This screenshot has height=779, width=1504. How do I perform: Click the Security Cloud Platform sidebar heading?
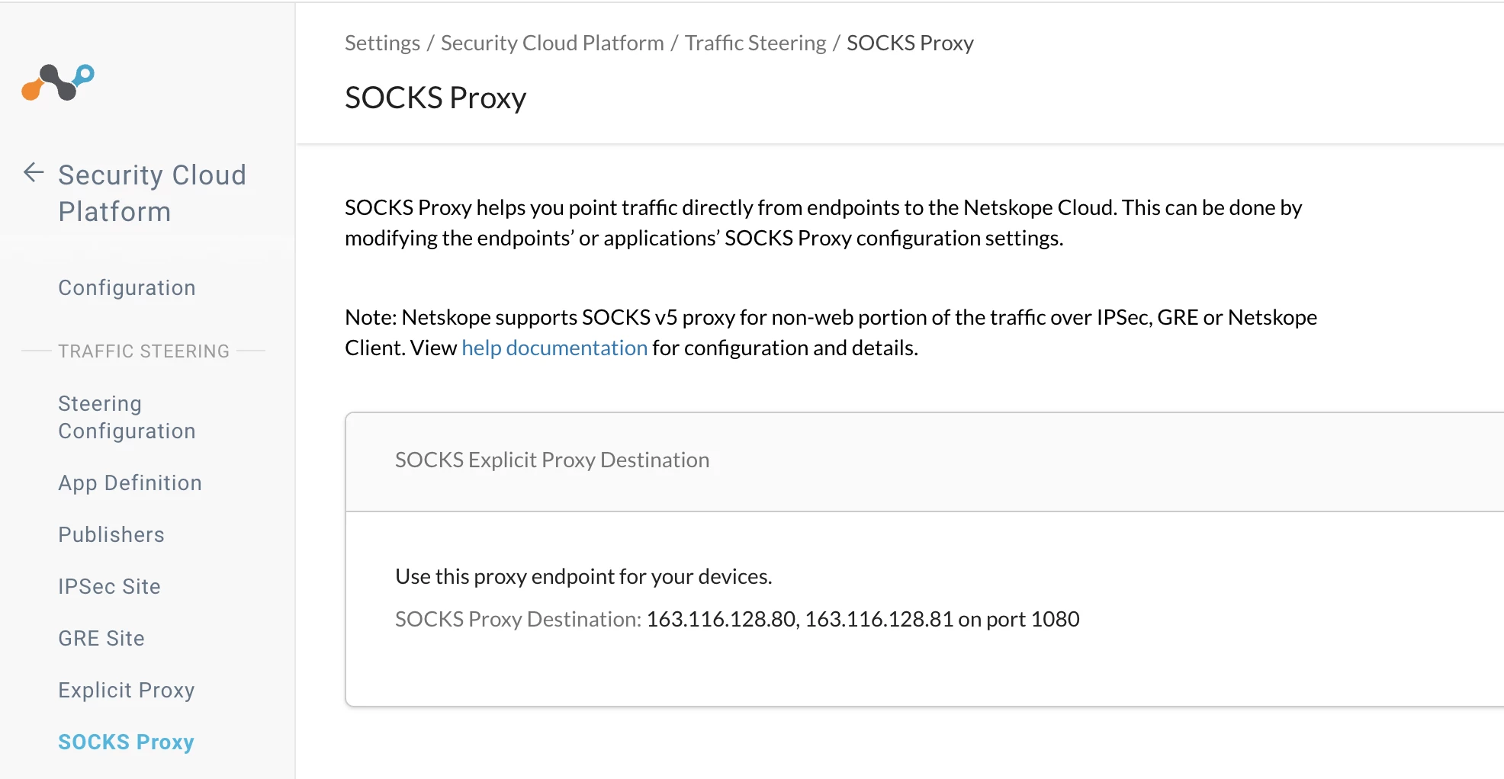[152, 193]
